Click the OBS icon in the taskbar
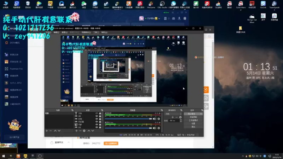 (x=40, y=156)
